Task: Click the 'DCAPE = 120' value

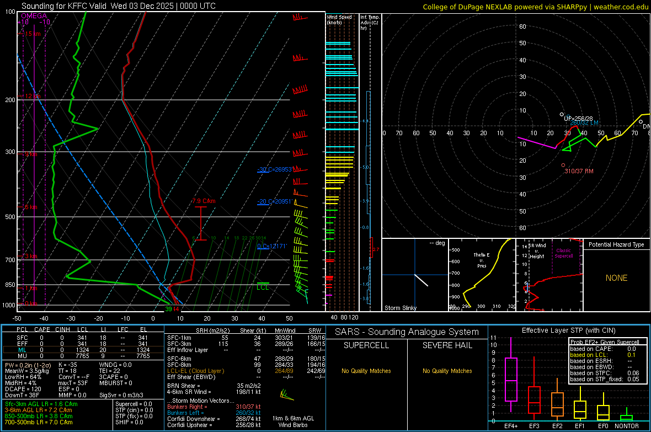Action: pyautogui.click(x=23, y=389)
